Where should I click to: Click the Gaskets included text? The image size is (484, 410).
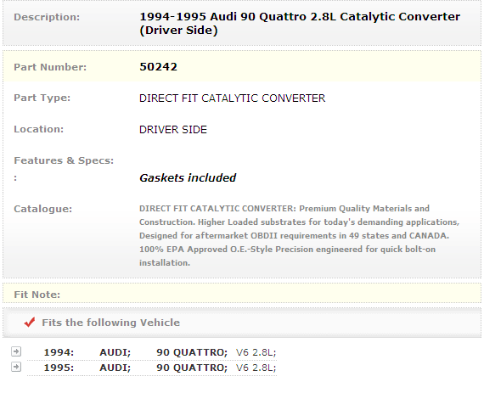pos(188,177)
